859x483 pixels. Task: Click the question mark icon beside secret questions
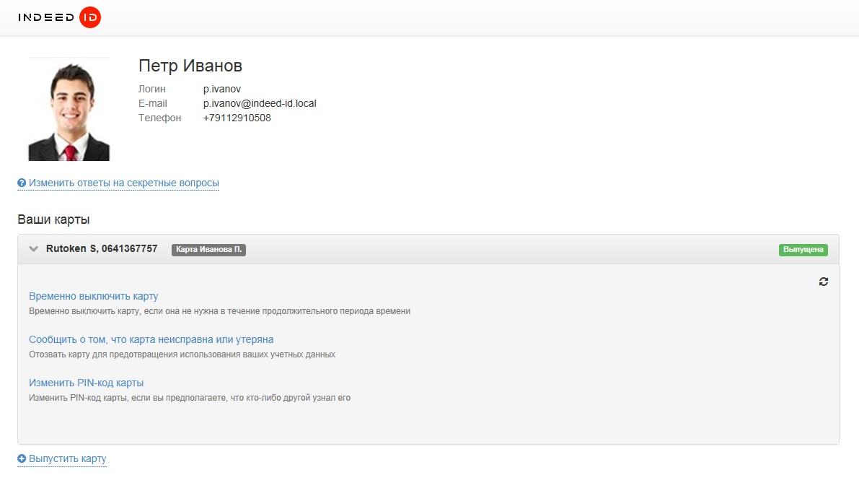pos(22,183)
